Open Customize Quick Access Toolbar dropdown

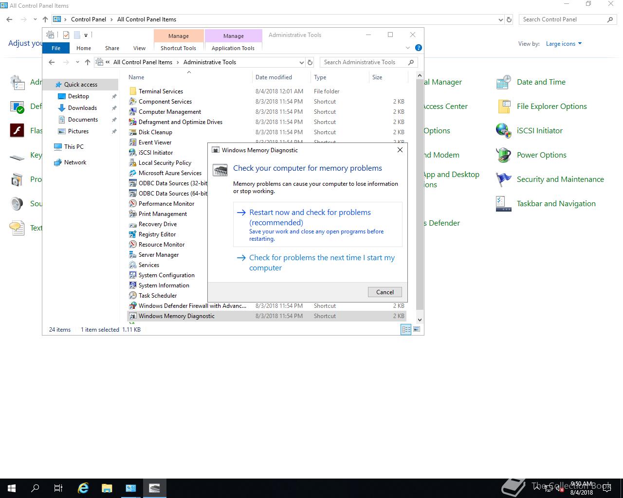(86, 35)
